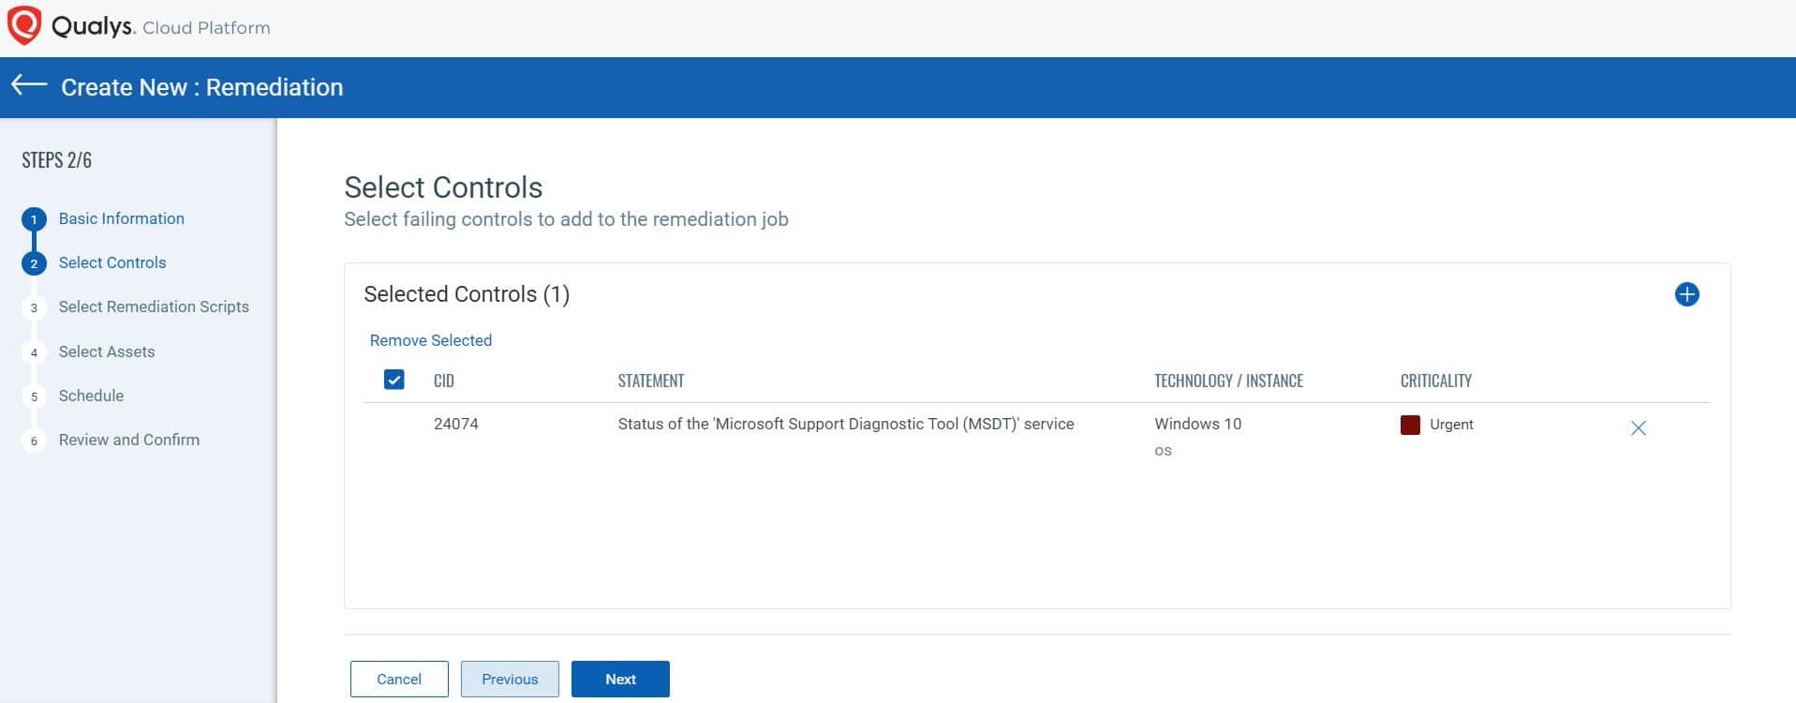
Task: Open the Schedule step
Action: tap(91, 396)
